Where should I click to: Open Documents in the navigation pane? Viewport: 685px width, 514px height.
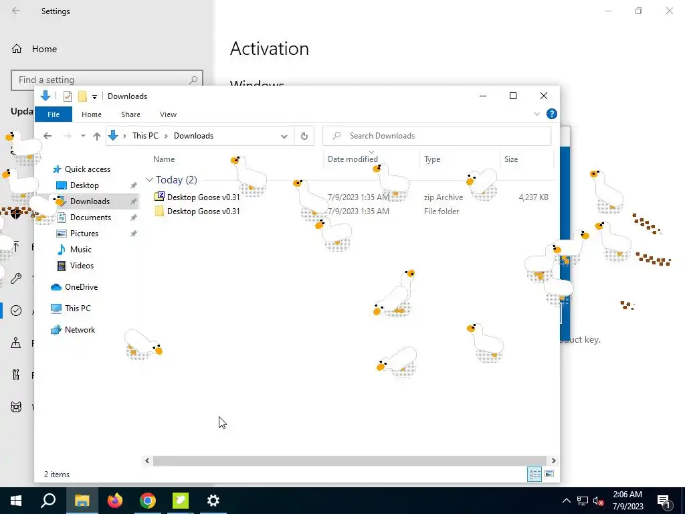pos(90,218)
